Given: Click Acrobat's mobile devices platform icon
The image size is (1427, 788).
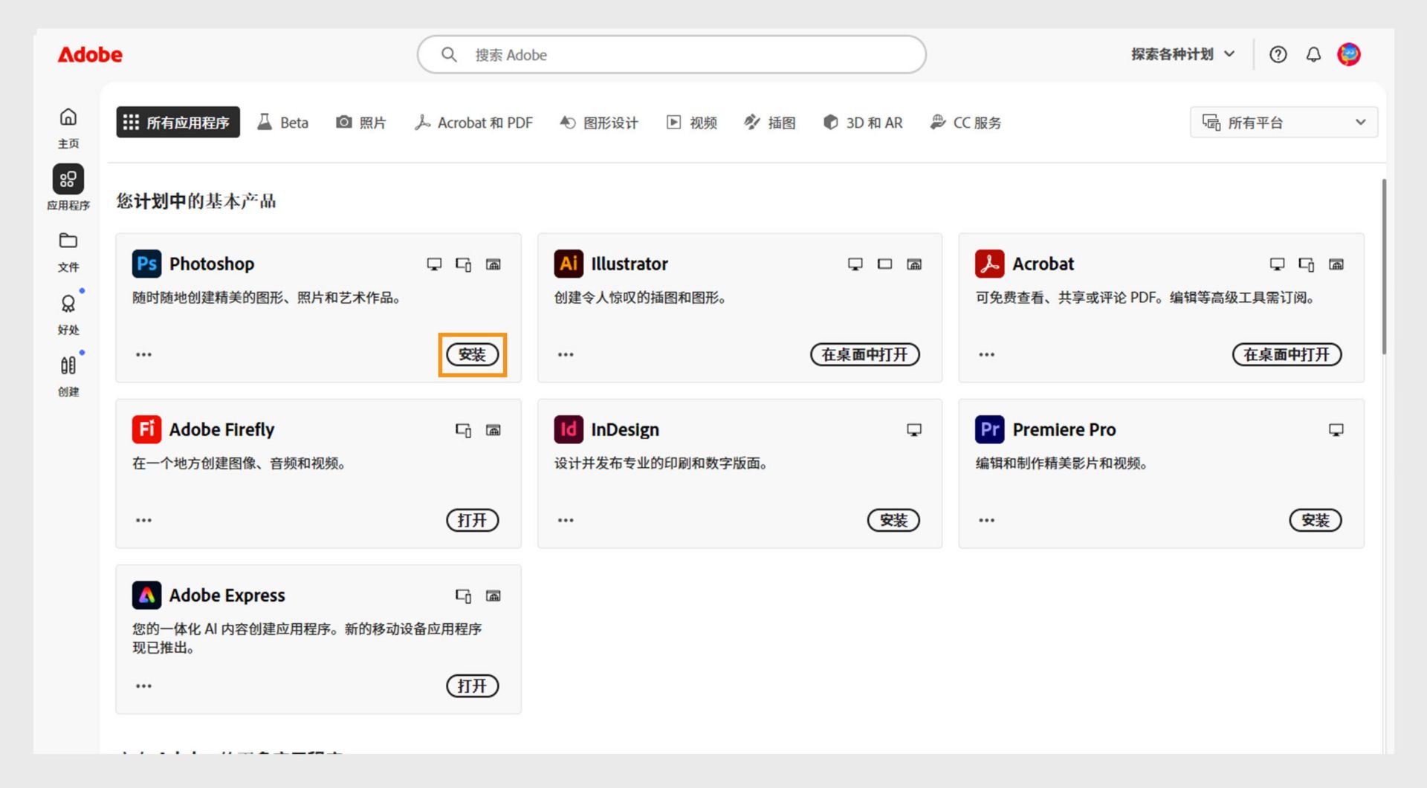Looking at the screenshot, I should point(1307,264).
